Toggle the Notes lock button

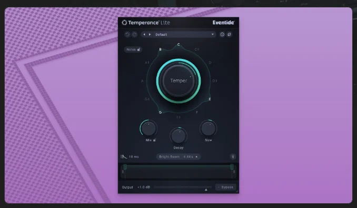click(x=133, y=49)
